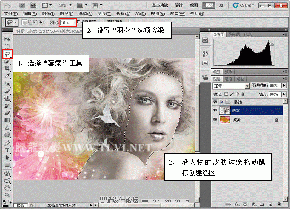Toggle lock transparent pixels
The image size is (290, 209).
(226, 94)
